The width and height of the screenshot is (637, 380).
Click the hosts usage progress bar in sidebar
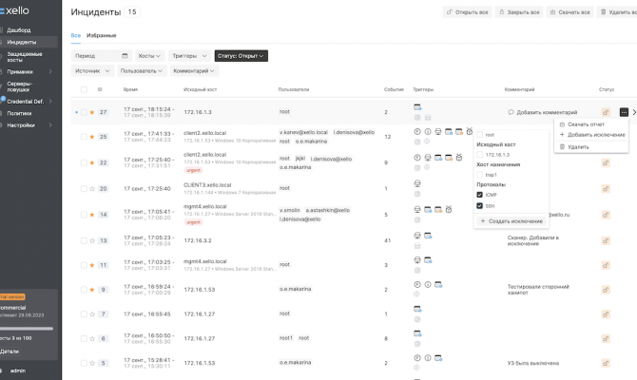pyautogui.click(x=27, y=329)
